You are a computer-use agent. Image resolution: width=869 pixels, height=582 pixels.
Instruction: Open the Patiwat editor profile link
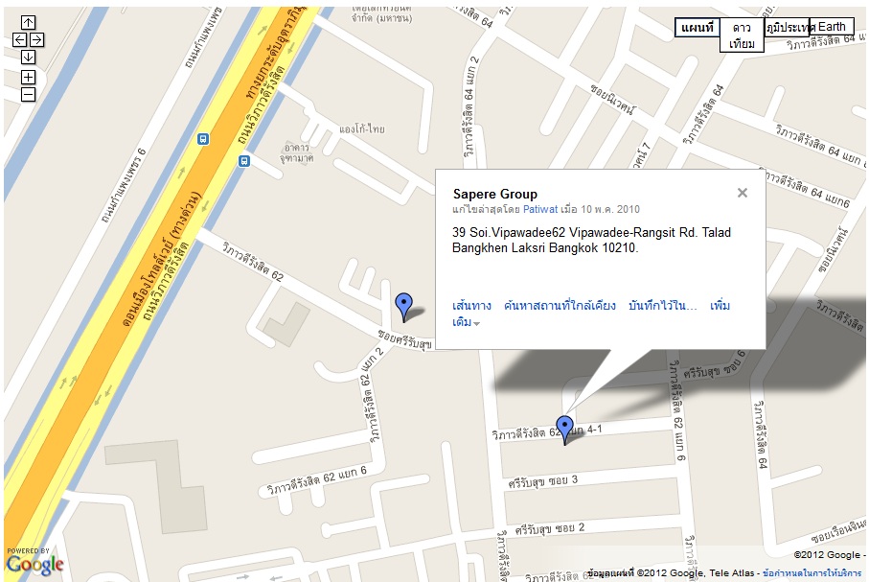(x=540, y=209)
